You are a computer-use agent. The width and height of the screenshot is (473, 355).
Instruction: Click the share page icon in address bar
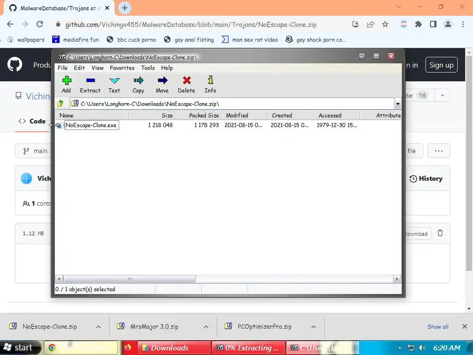[x=370, y=24]
